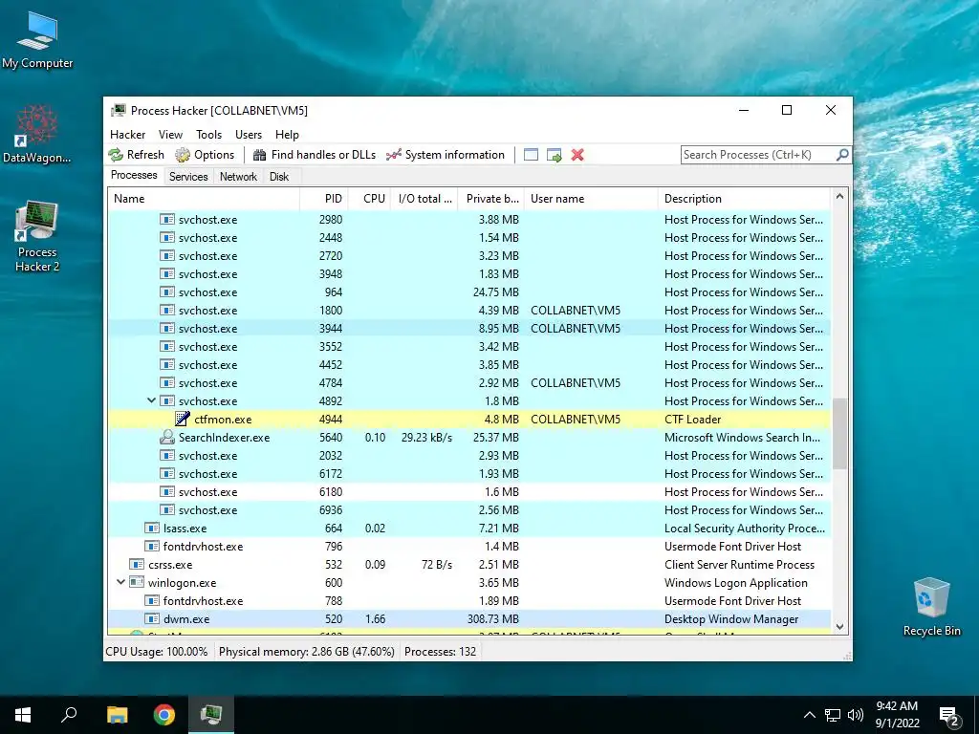Click the winlogon.exe process icon

pos(137,582)
